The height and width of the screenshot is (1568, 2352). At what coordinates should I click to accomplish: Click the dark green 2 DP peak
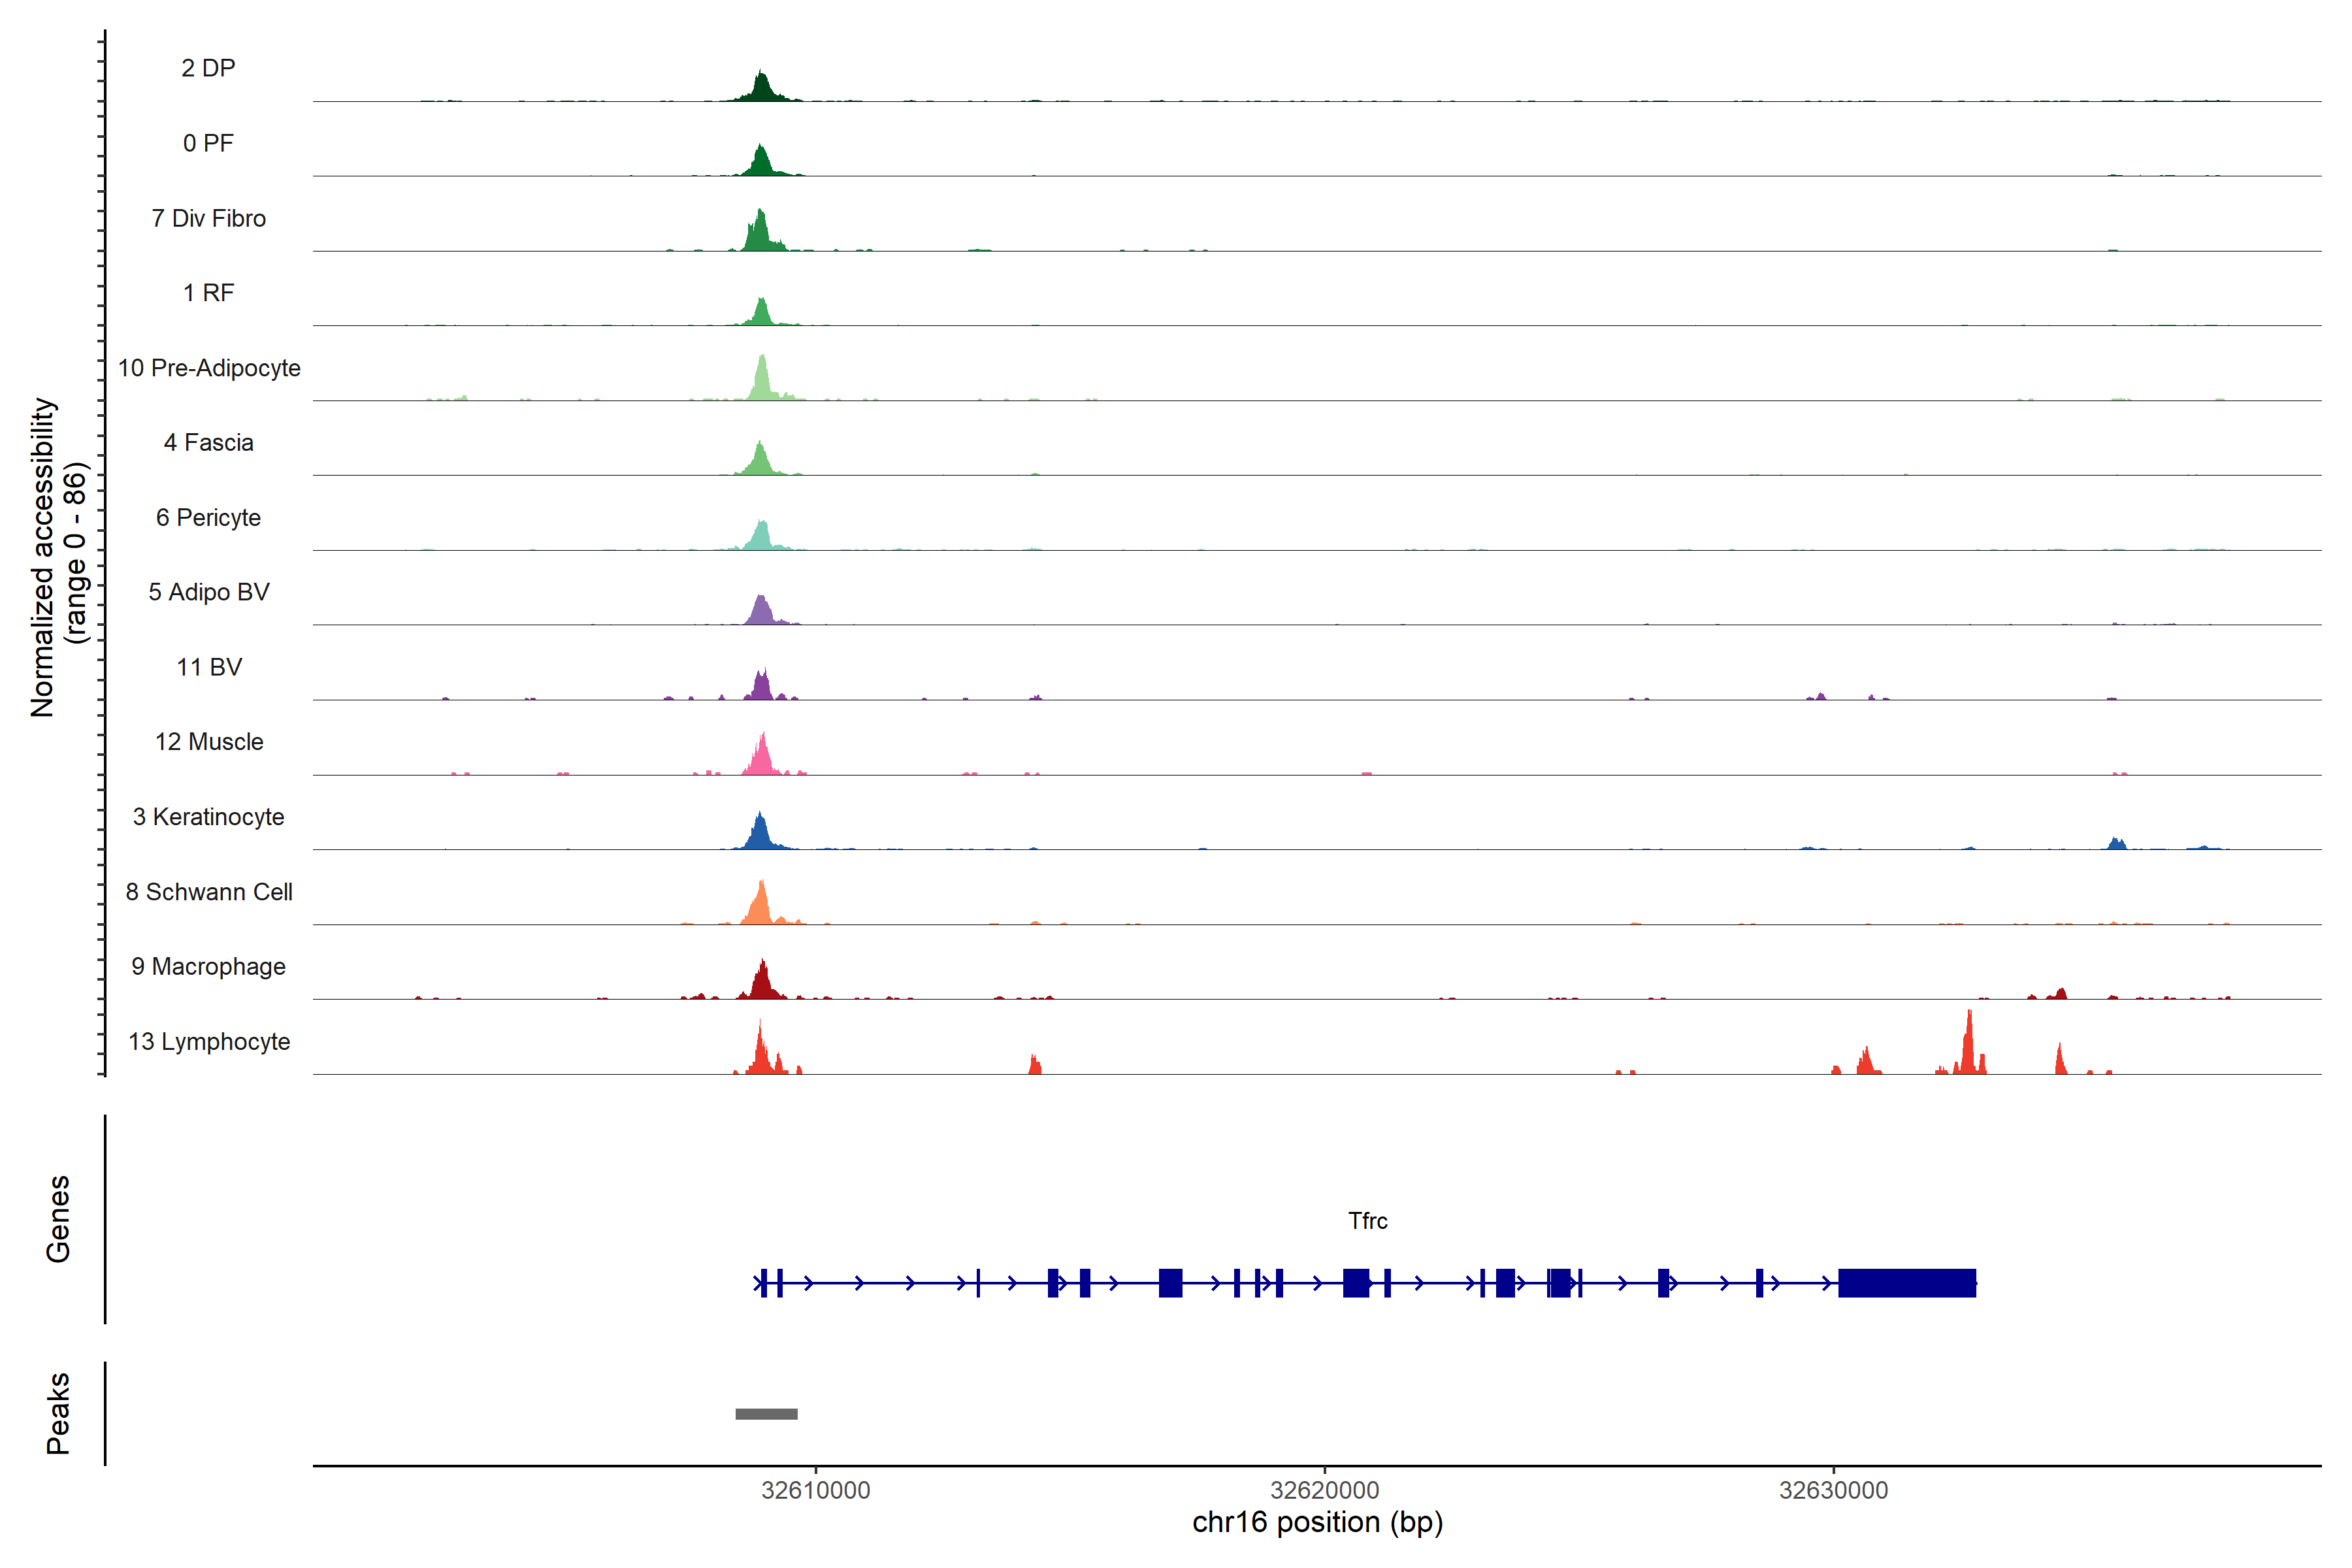761,89
